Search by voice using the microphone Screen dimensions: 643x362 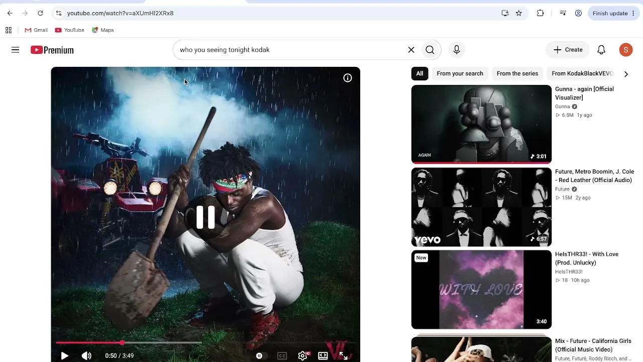click(x=457, y=50)
